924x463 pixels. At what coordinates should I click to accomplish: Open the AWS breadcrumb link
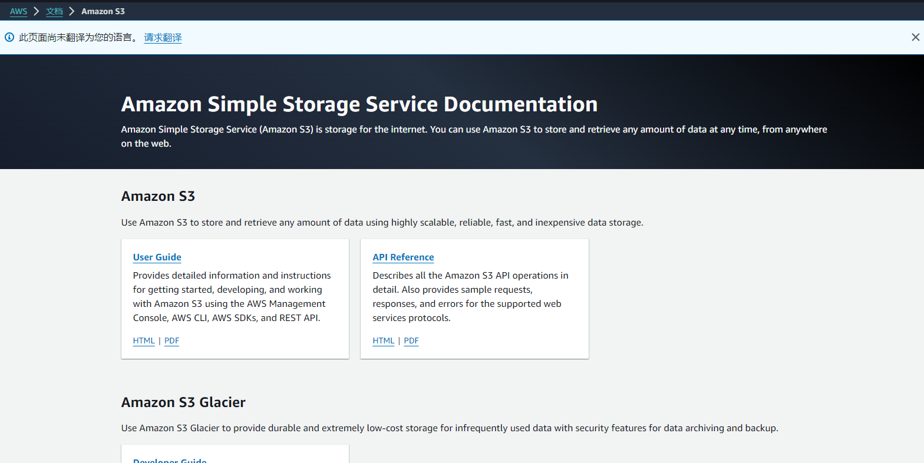pos(19,11)
